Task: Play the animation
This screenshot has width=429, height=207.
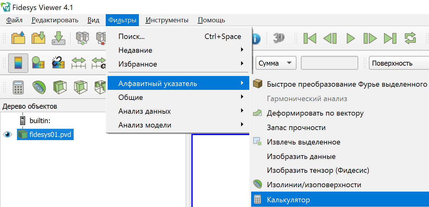Action: pos(351,38)
